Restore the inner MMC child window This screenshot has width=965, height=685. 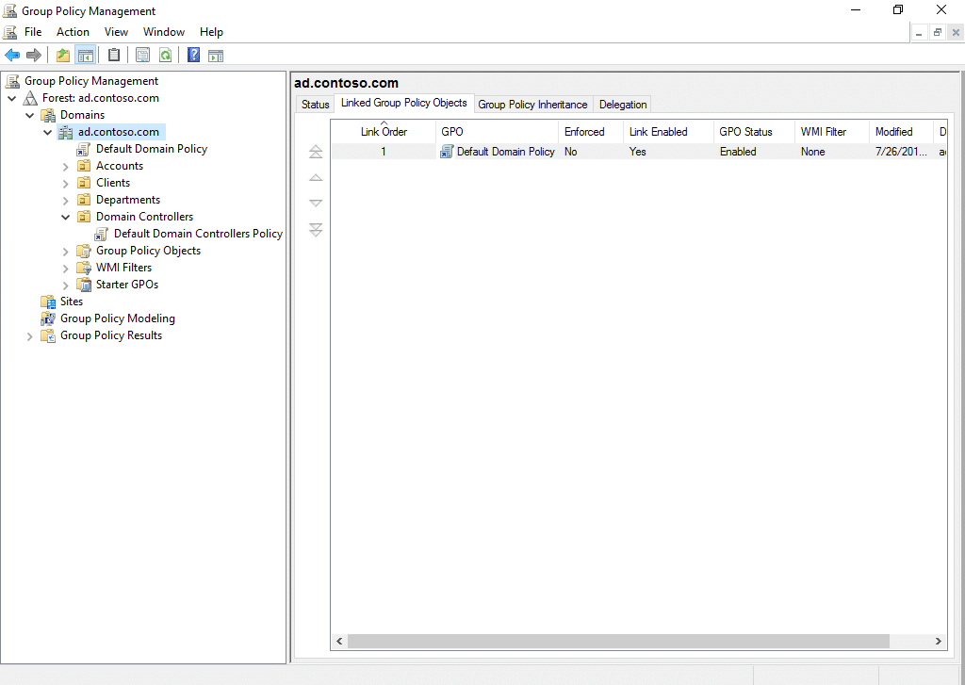coord(938,33)
